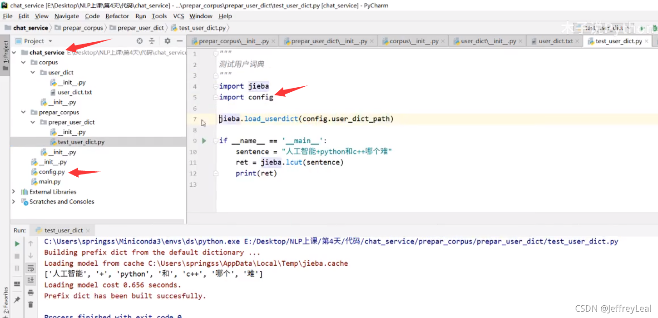Close the user_dict.txt editor tab
658x318 pixels.
click(578, 41)
